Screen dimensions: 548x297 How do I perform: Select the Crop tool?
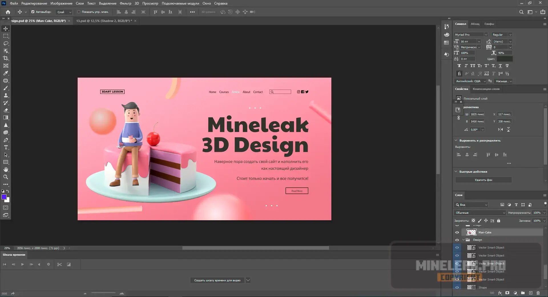point(6,58)
